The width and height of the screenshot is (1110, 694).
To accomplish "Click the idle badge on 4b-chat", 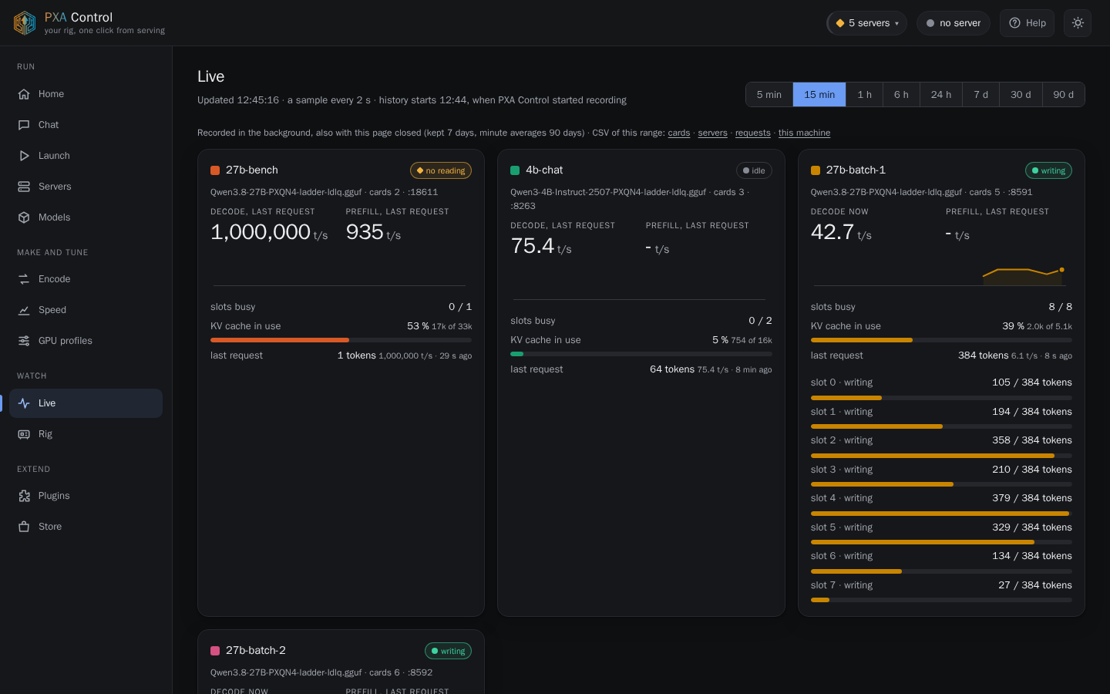I will point(754,170).
